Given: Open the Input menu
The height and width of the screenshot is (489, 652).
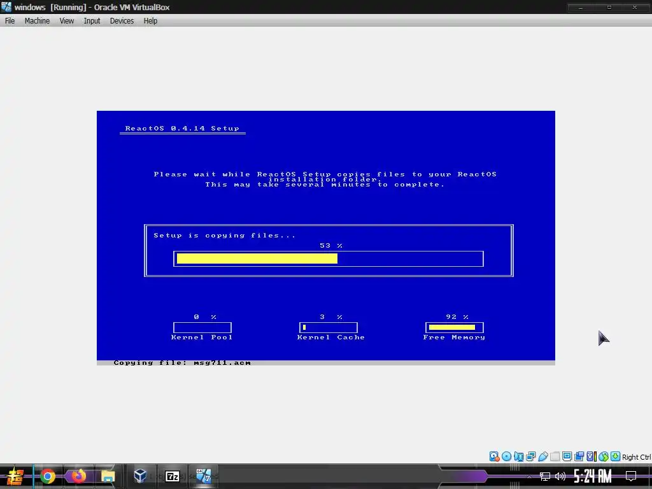Looking at the screenshot, I should point(92,21).
